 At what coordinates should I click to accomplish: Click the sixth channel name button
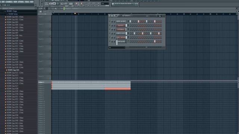point(121,41)
